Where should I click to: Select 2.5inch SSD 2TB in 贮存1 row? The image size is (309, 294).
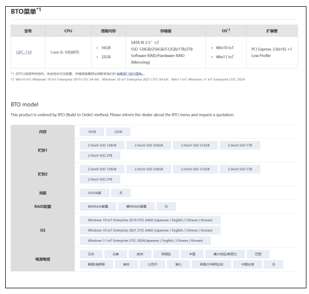click(100, 155)
